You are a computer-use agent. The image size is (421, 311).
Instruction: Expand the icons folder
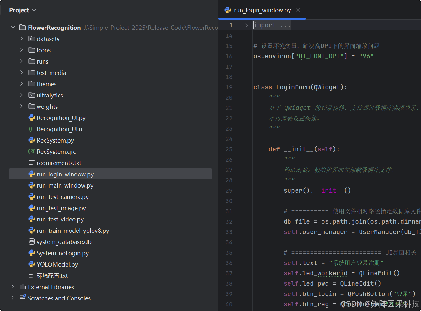pos(21,50)
